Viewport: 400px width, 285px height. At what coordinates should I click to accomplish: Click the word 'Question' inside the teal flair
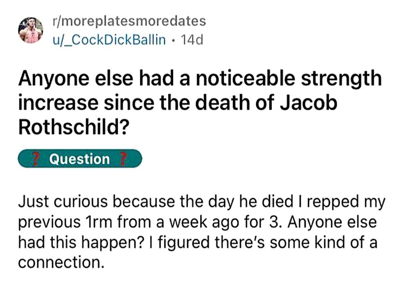(79, 159)
